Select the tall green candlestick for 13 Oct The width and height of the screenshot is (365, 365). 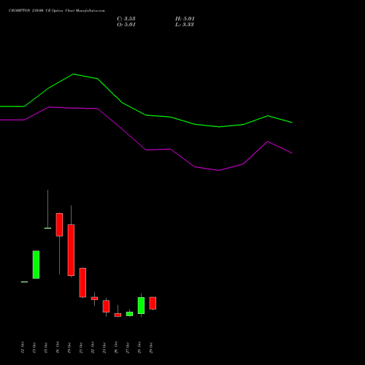click(x=36, y=264)
